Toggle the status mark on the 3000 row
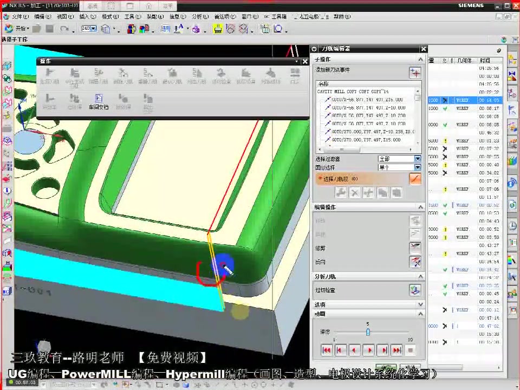Viewport: 520px width, 390px height. pos(445,229)
